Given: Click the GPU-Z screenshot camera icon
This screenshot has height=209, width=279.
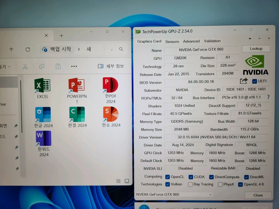Looking at the screenshot, I should pyautogui.click(x=250, y=38).
